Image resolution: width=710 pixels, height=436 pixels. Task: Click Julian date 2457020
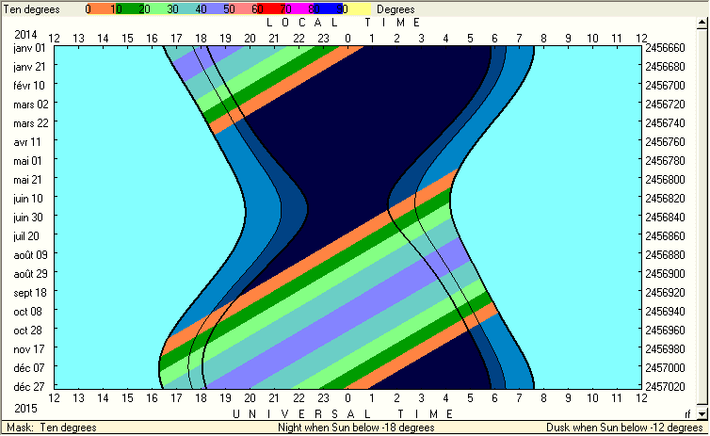point(665,387)
